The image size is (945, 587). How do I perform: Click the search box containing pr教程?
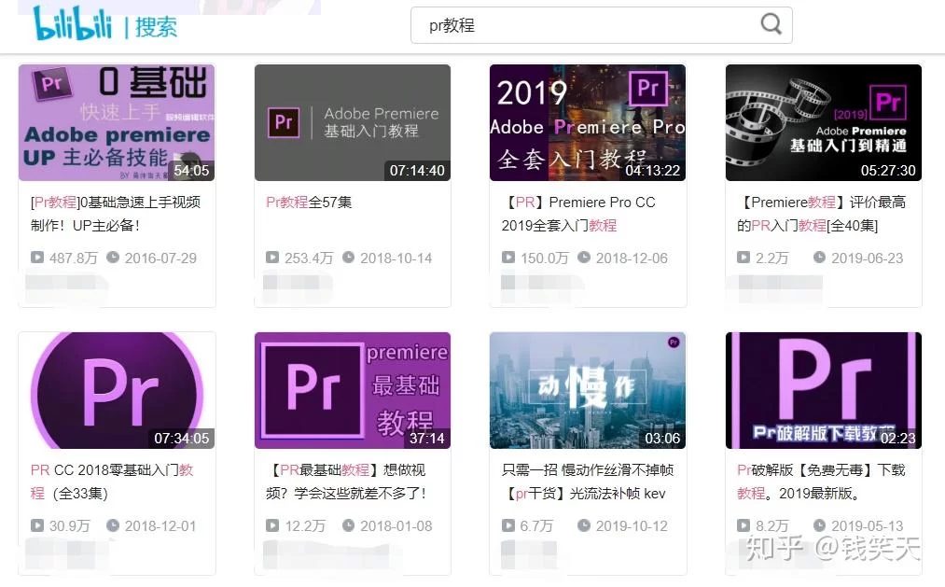tap(588, 26)
